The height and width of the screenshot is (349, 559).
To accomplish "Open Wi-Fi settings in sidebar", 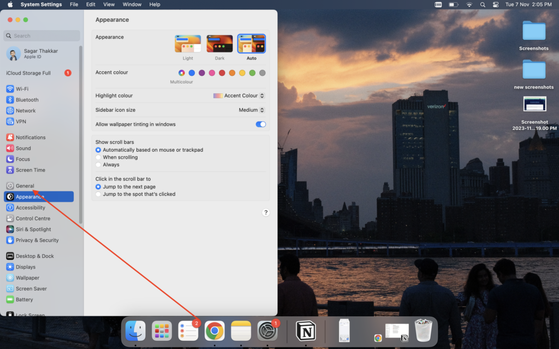I will pyautogui.click(x=22, y=89).
